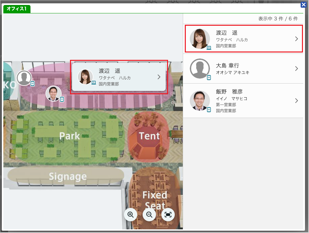Click the red Tent area on map

point(149,136)
